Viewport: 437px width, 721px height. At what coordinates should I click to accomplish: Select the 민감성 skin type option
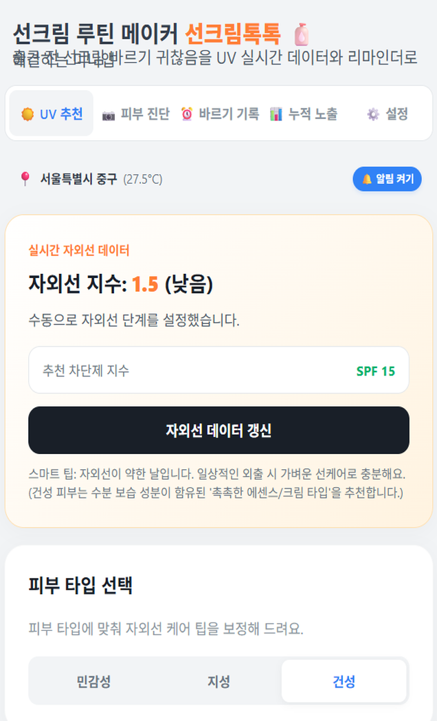93,681
